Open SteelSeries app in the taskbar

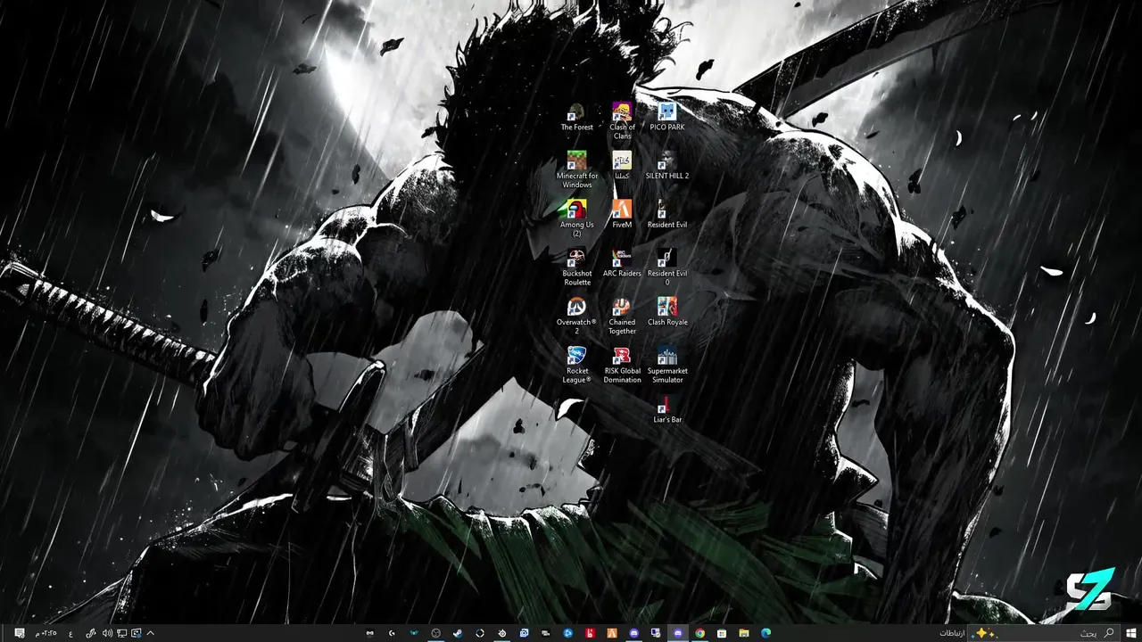tap(501, 633)
